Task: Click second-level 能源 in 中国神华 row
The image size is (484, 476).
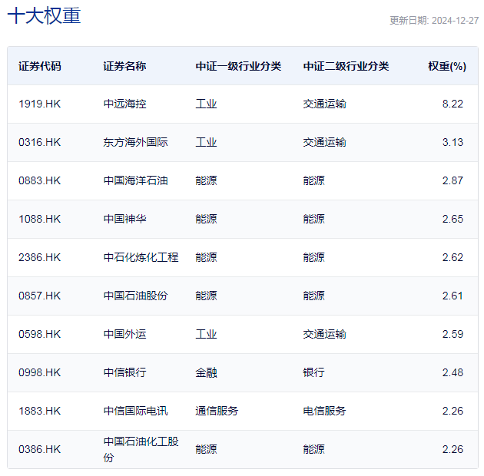Action: click(313, 219)
